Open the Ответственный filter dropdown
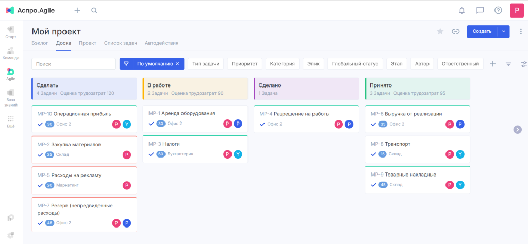 click(460, 64)
